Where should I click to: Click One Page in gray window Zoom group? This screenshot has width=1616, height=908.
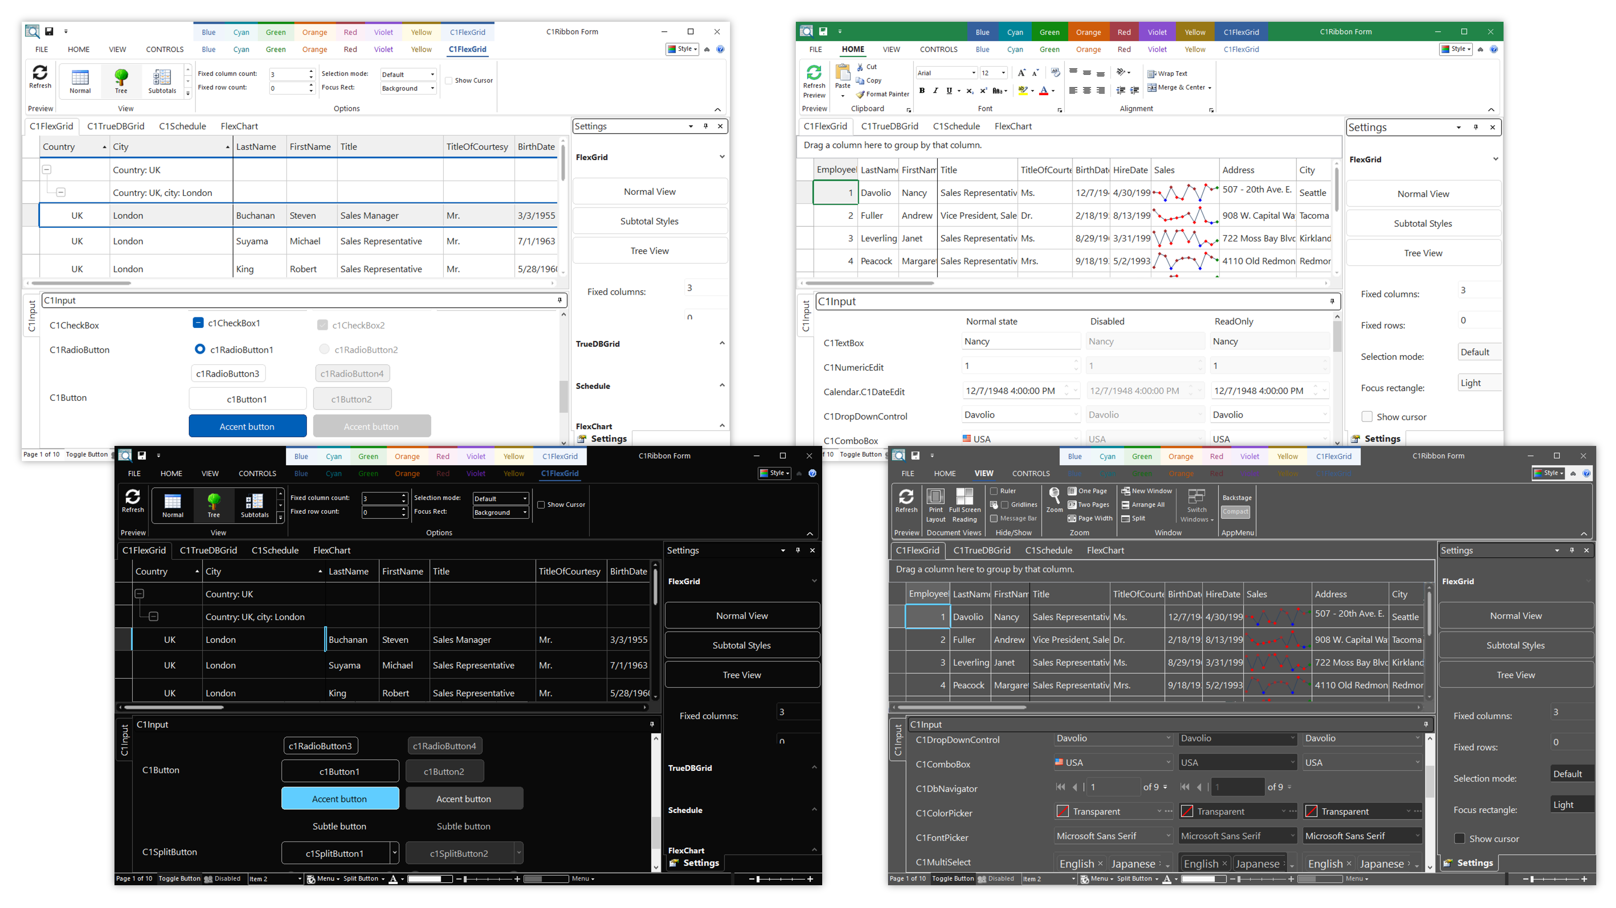1087,490
